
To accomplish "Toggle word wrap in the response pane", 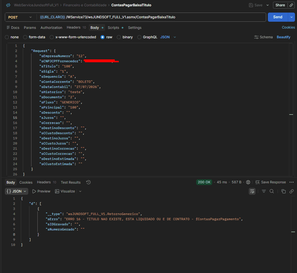I will point(252,191).
